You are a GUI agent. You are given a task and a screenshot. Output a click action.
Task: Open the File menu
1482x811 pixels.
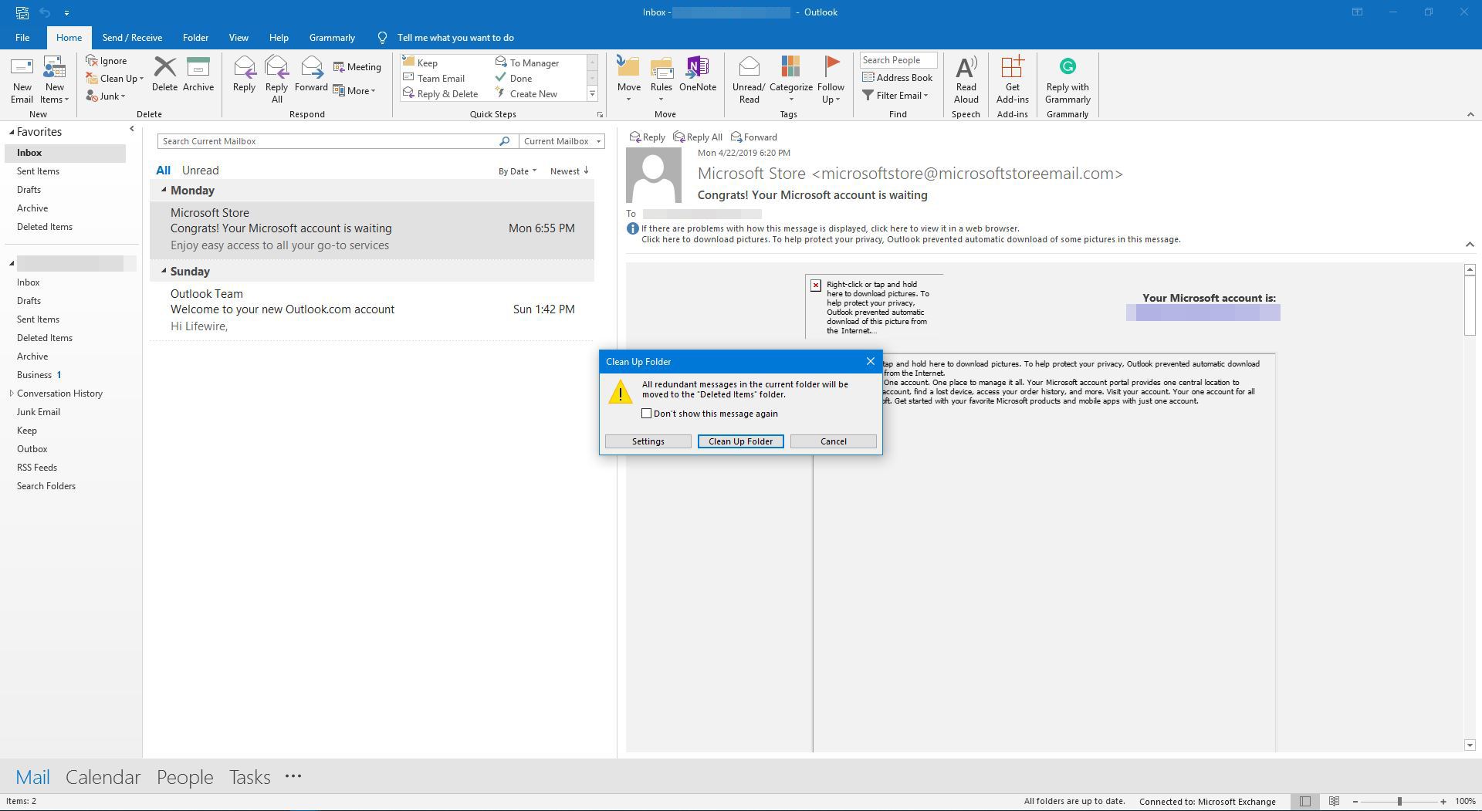[22, 37]
